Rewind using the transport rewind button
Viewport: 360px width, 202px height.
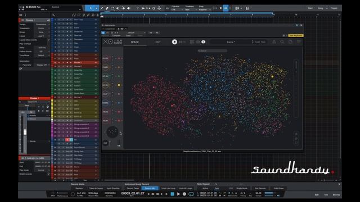point(152,194)
